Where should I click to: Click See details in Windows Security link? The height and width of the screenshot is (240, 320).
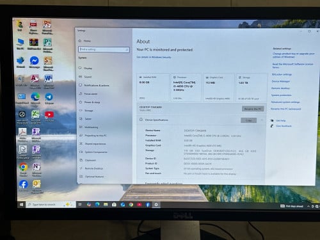[x=154, y=57]
